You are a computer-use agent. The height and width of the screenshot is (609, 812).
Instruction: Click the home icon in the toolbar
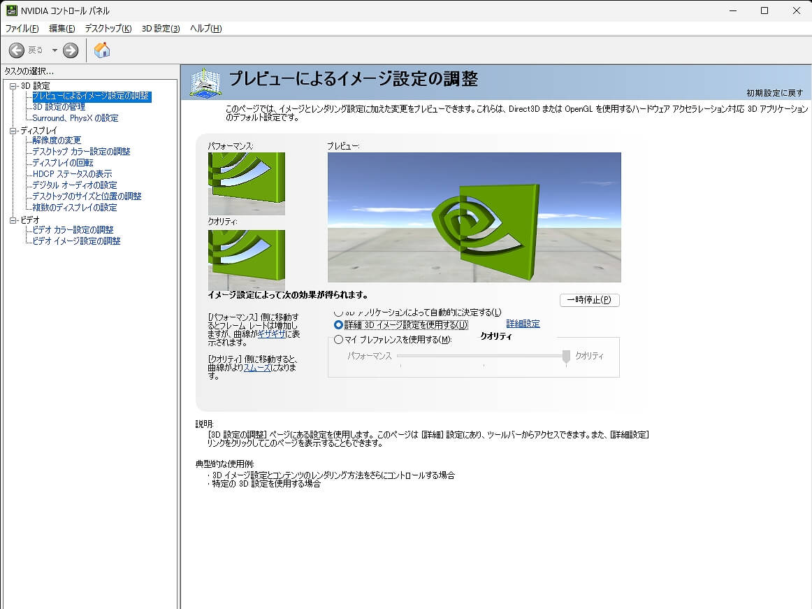tap(102, 50)
